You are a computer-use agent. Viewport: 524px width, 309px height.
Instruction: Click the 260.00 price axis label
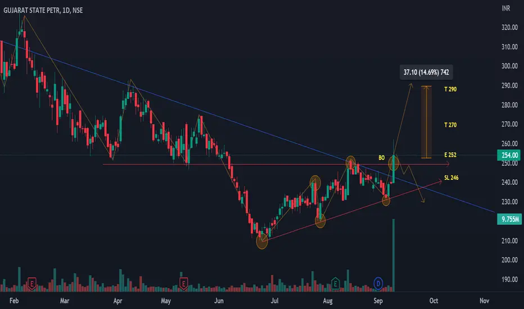coord(509,144)
